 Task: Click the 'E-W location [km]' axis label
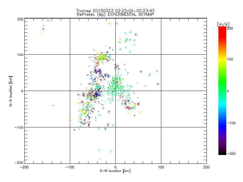(115, 171)
